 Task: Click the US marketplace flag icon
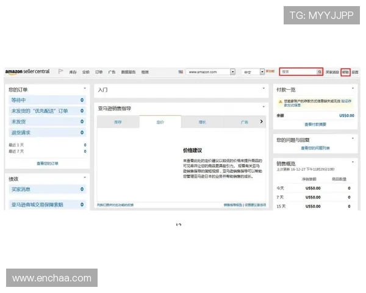pos(181,72)
